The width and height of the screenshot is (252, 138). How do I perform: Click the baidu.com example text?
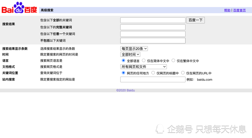click(205, 80)
